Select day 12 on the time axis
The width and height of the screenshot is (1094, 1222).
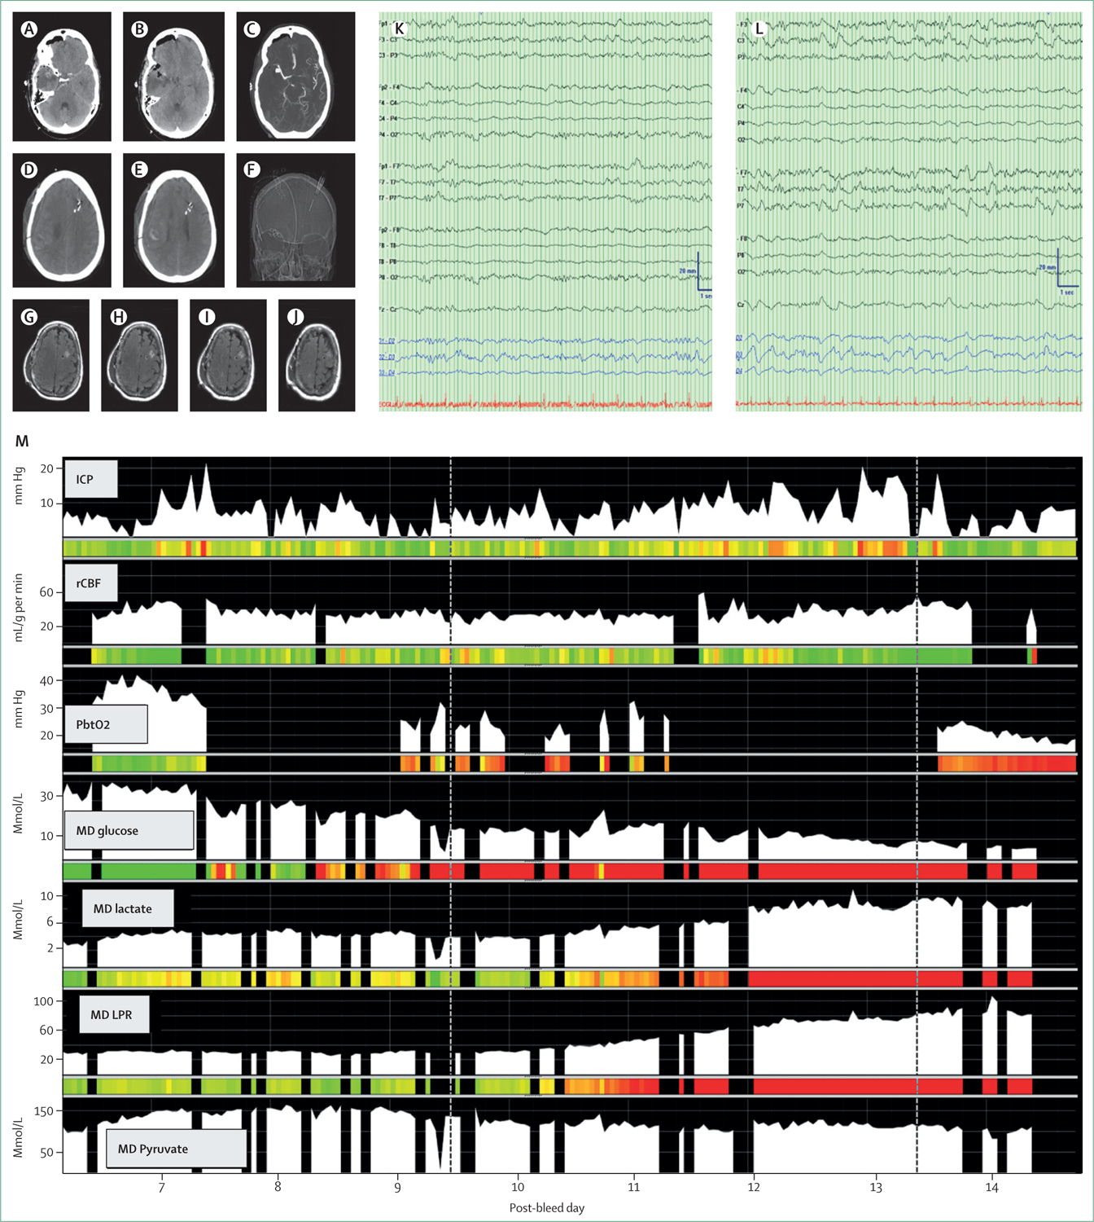pyautogui.click(x=754, y=1188)
